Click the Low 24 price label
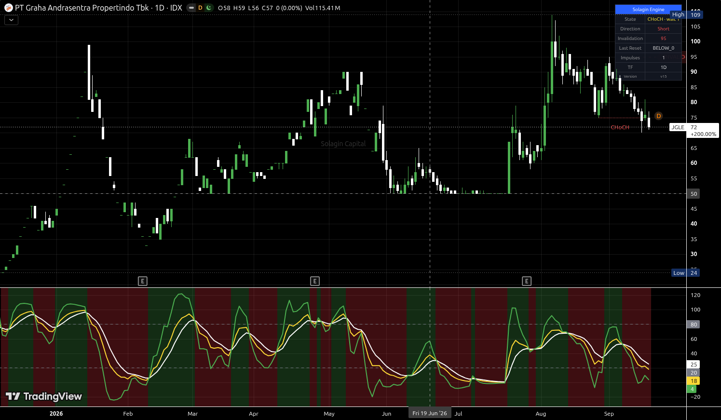This screenshot has width=721, height=420. point(686,273)
